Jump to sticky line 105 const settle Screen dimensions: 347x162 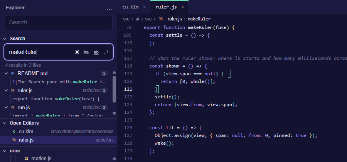179,35
